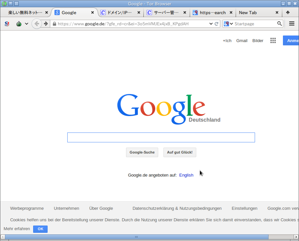Close the サーバー管 tab
Viewport: 299px width, 241px height.
coord(185,12)
